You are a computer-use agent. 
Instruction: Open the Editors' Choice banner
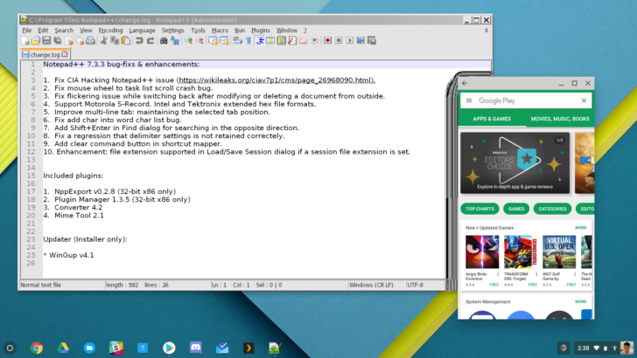click(x=515, y=163)
